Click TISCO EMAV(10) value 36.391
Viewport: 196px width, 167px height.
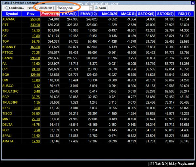pos(93,114)
